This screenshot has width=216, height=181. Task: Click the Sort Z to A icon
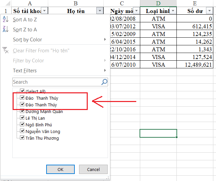coord(6,29)
